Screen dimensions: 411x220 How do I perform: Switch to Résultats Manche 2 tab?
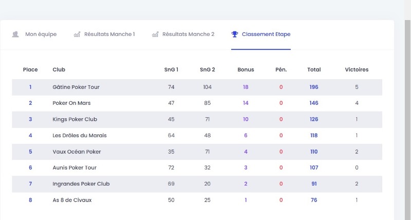tap(188, 34)
